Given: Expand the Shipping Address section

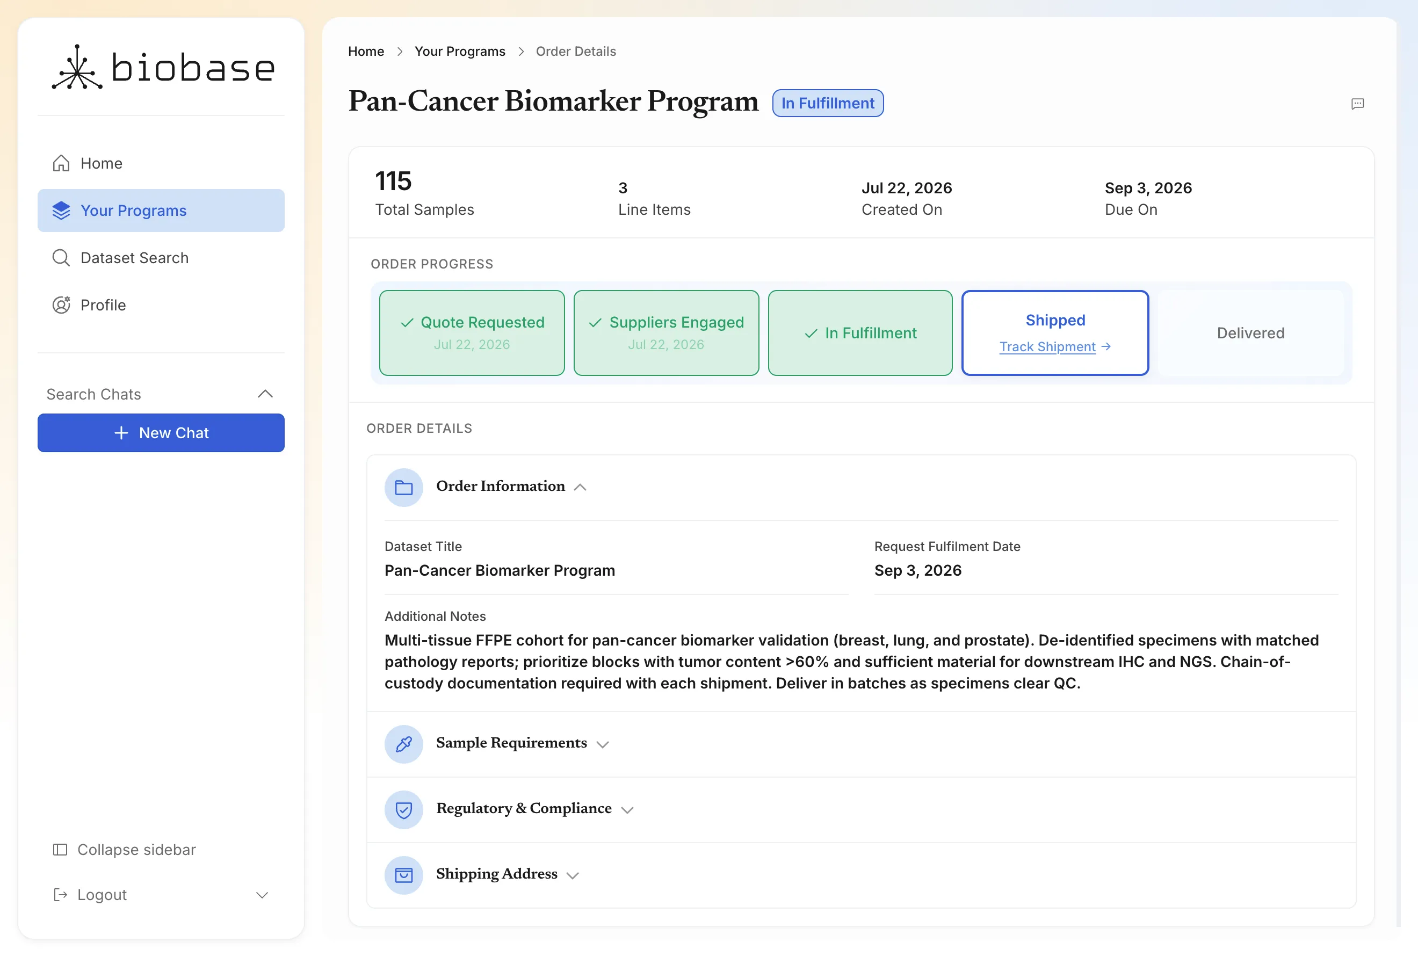Looking at the screenshot, I should pos(573,875).
